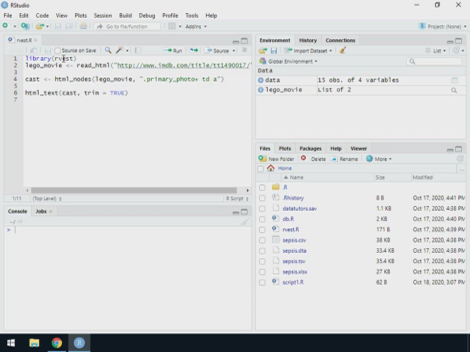Screen dimensions: 470x352
Task: Open the Session menu
Action: [103, 16]
